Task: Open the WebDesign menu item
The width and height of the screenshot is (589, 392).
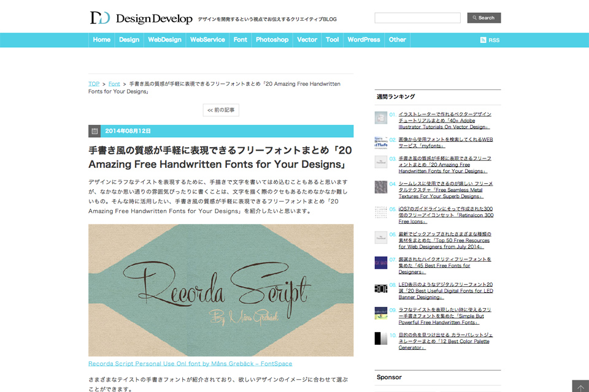Action: pos(164,40)
